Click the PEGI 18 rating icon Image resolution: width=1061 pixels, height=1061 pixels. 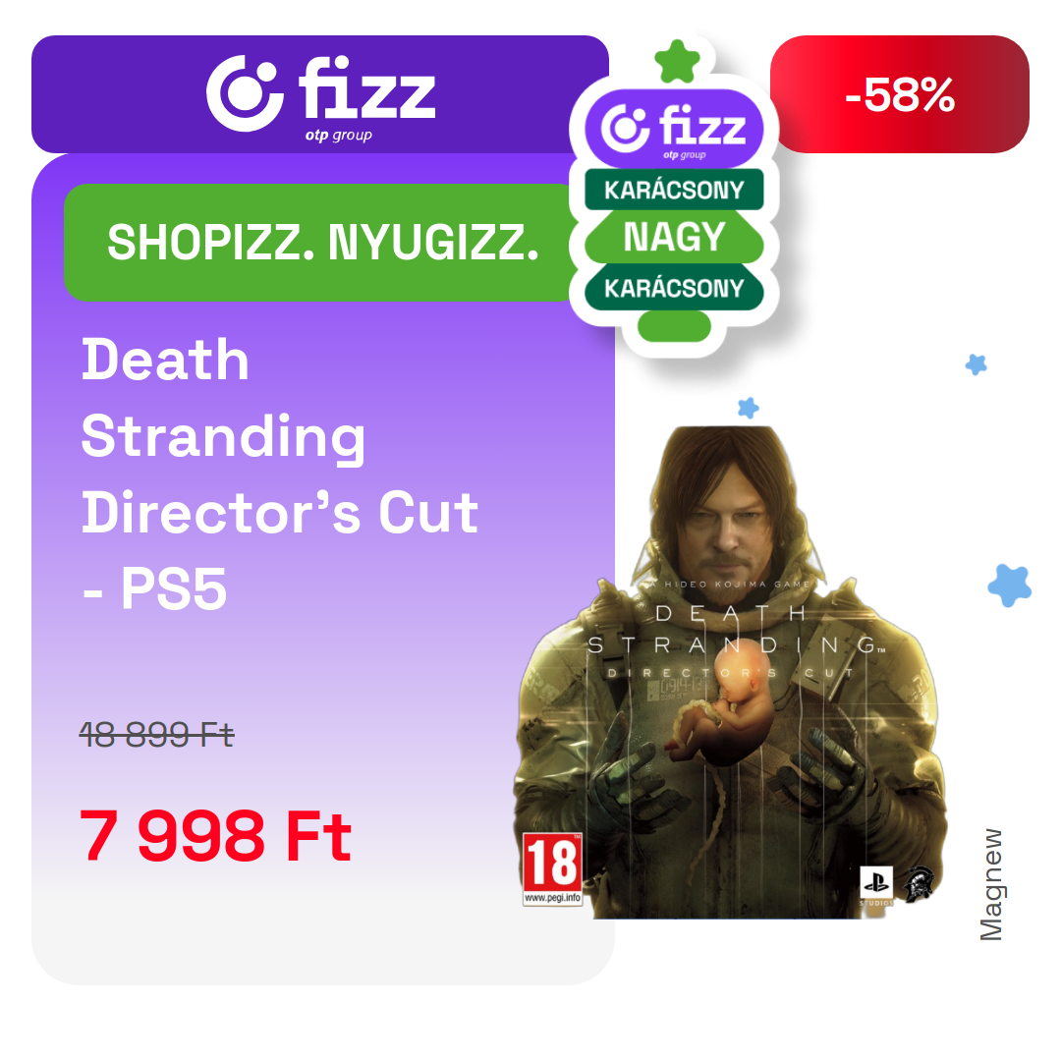tap(552, 869)
